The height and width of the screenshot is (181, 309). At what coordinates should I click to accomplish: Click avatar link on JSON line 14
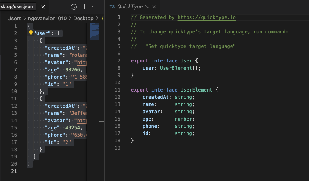pyautogui.click(x=82, y=121)
